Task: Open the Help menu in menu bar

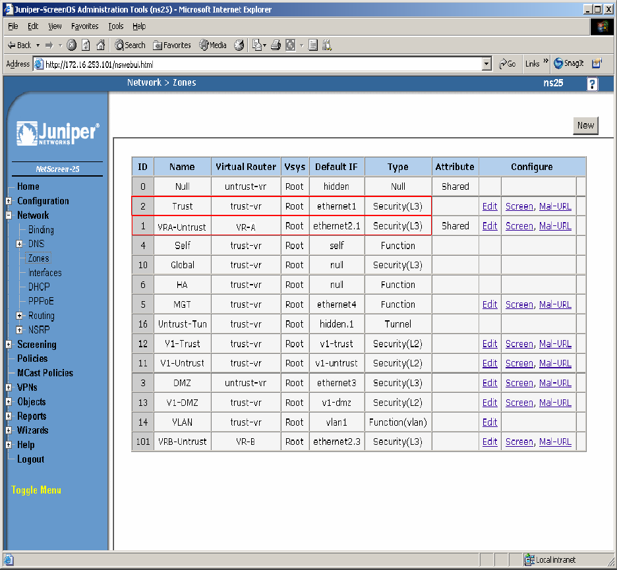Action: point(139,26)
